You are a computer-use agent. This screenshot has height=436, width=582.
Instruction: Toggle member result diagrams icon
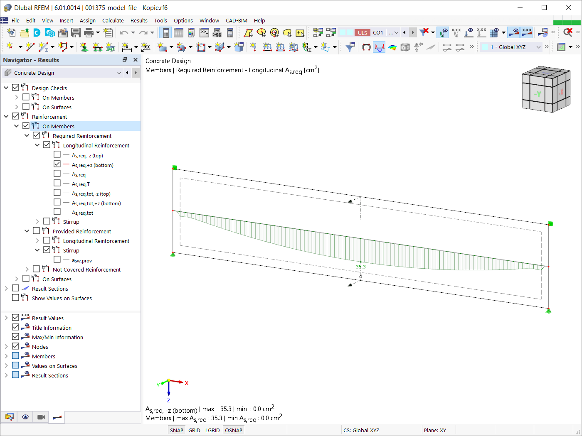click(x=379, y=47)
